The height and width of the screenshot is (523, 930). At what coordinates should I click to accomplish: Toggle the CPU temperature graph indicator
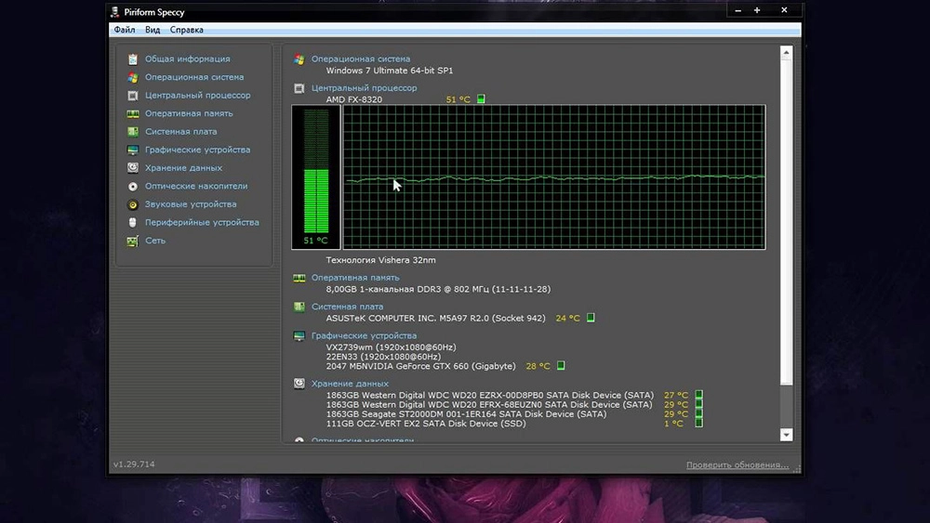tap(481, 98)
